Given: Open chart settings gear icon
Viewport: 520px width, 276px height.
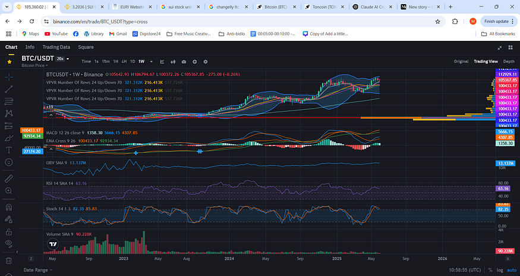Looking at the screenshot, I should click(206, 62).
